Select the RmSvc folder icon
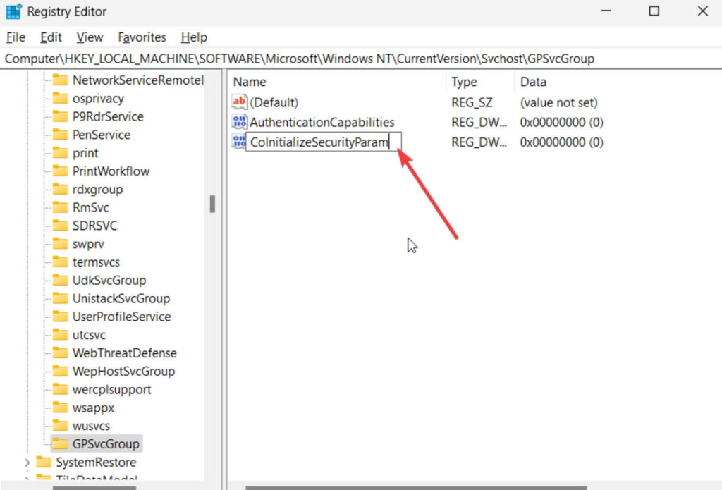The width and height of the screenshot is (722, 490). tap(60, 207)
